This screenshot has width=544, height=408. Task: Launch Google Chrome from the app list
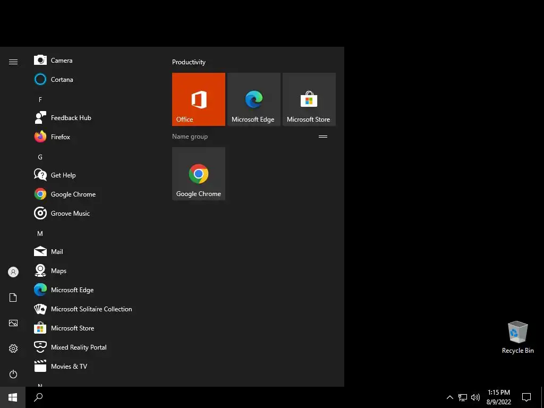pyautogui.click(x=93, y=194)
